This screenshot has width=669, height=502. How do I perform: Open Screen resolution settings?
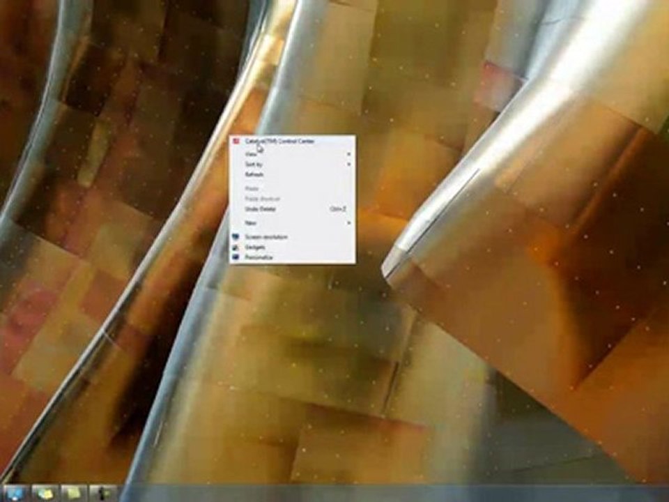(x=292, y=237)
